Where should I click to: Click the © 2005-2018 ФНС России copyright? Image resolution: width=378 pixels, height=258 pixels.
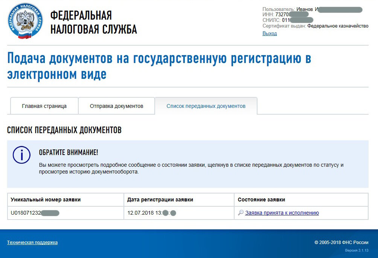point(341,242)
